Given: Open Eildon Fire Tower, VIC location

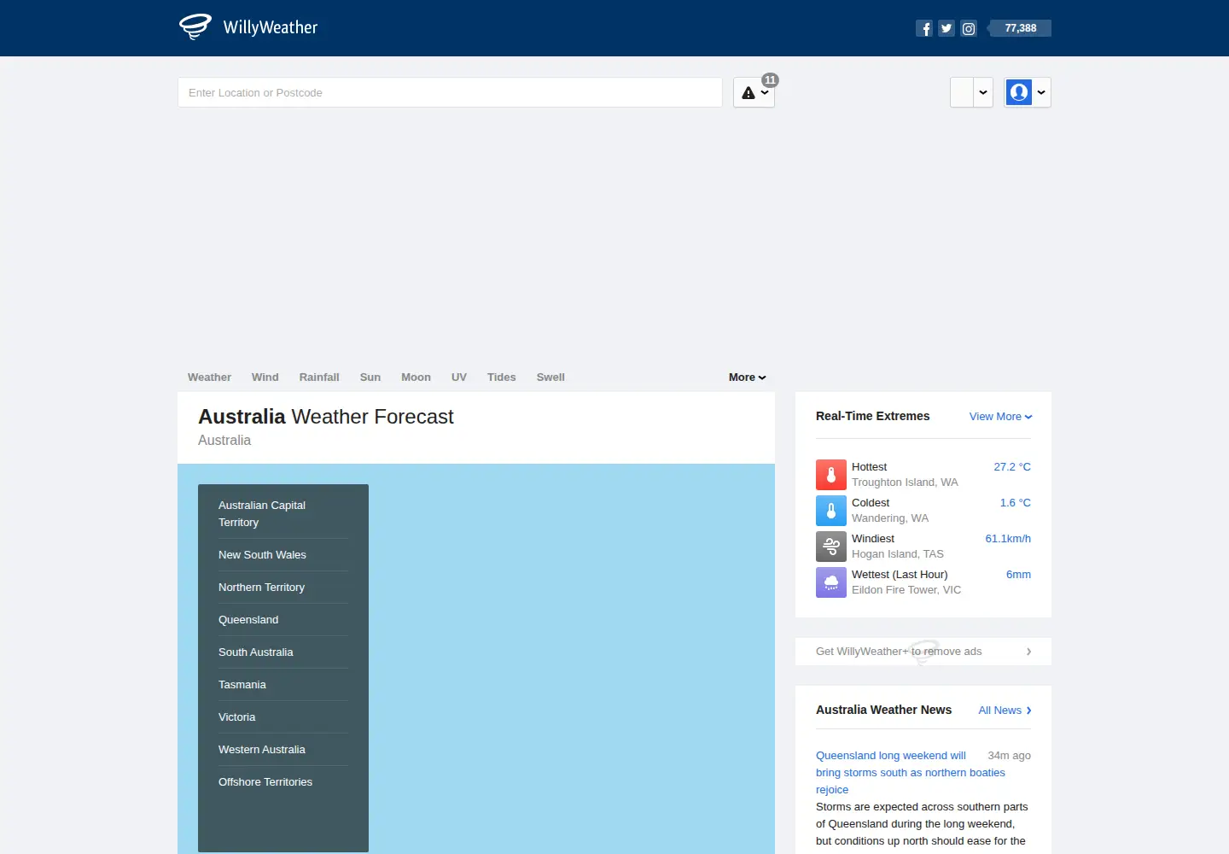Looking at the screenshot, I should coord(906,589).
